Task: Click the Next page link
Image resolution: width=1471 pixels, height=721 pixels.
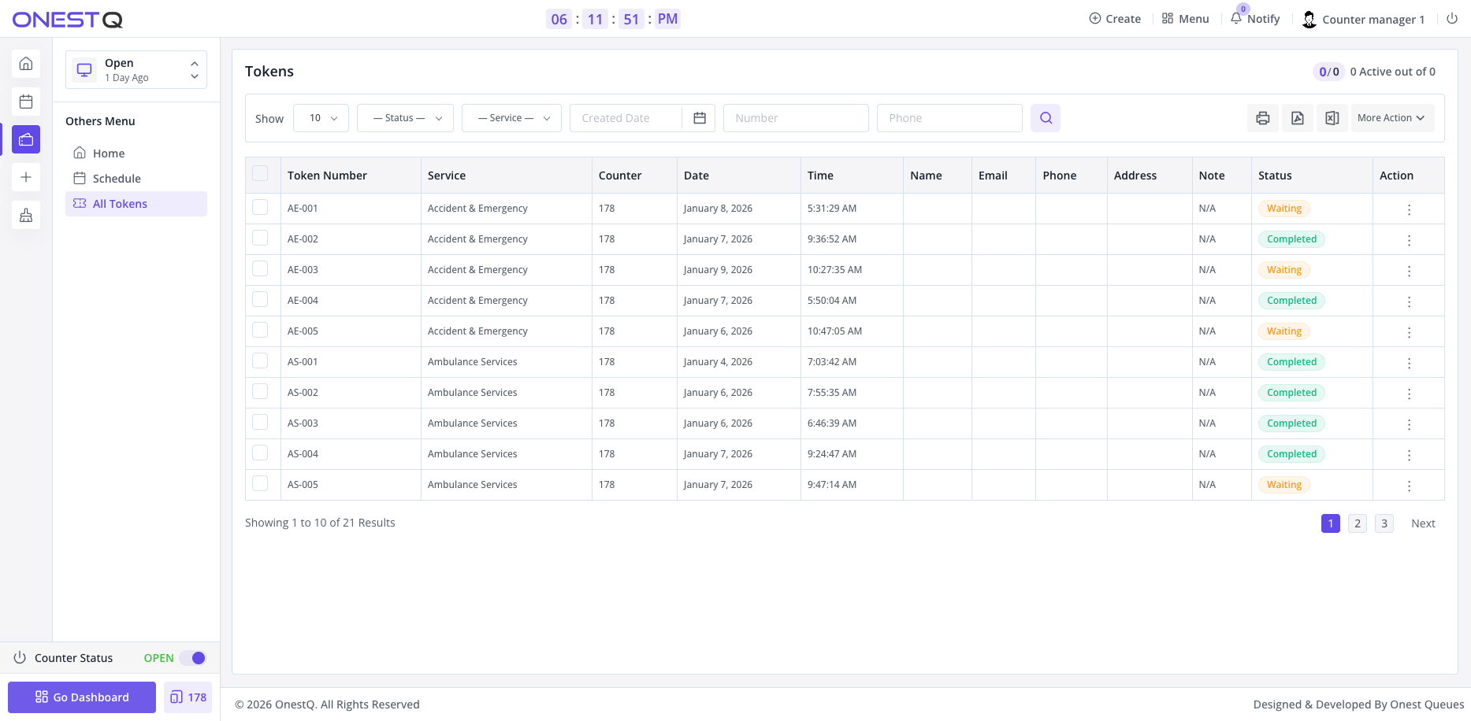Action: coord(1423,523)
